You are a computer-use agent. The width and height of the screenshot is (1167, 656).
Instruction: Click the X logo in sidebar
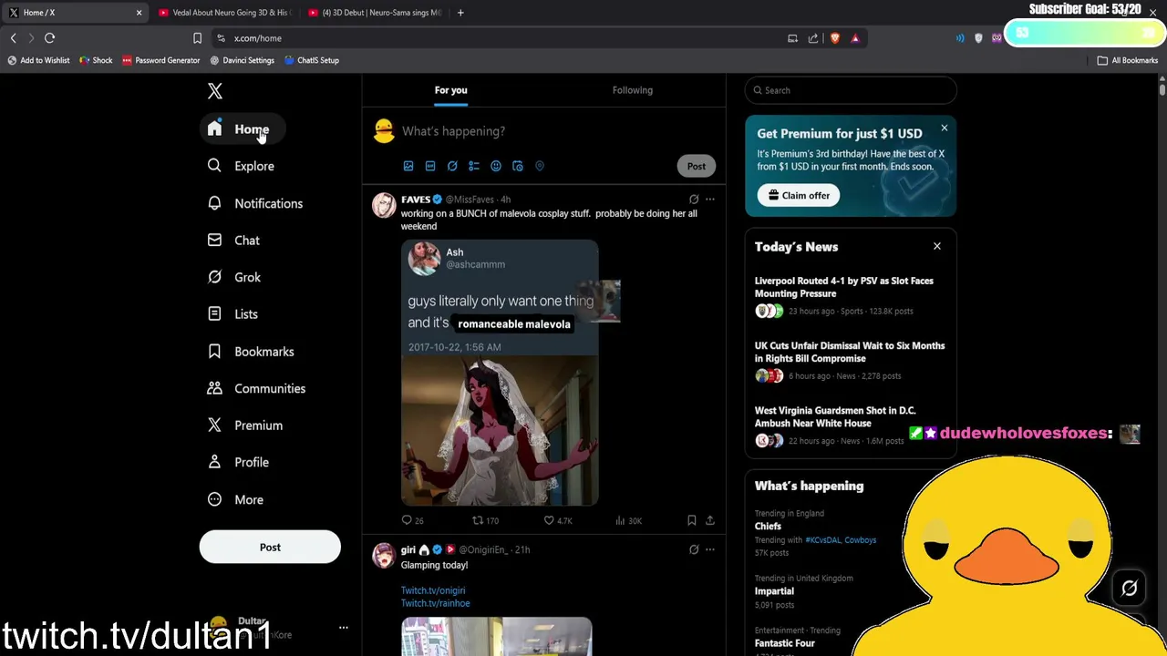pyautogui.click(x=215, y=91)
